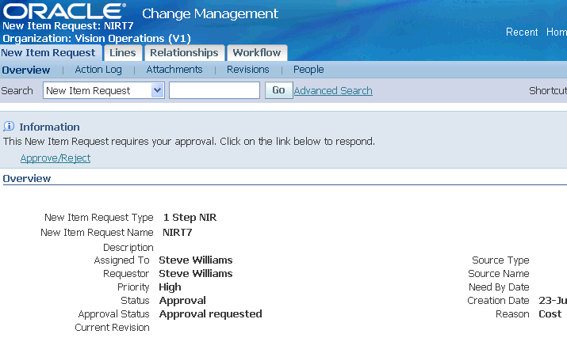Open the People subtab
This screenshot has width=567, height=338.
(308, 70)
